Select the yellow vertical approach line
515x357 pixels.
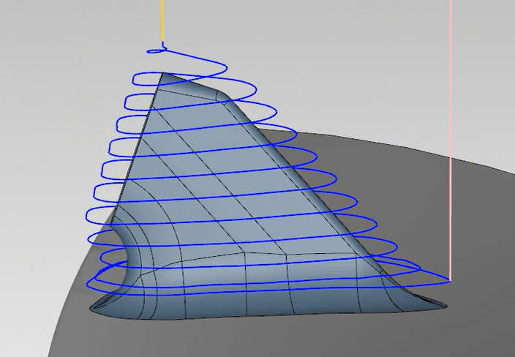click(162, 20)
